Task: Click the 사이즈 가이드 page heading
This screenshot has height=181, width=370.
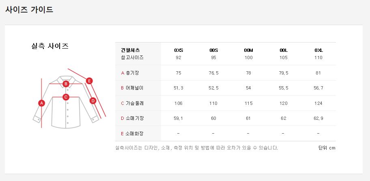Action: [29, 9]
